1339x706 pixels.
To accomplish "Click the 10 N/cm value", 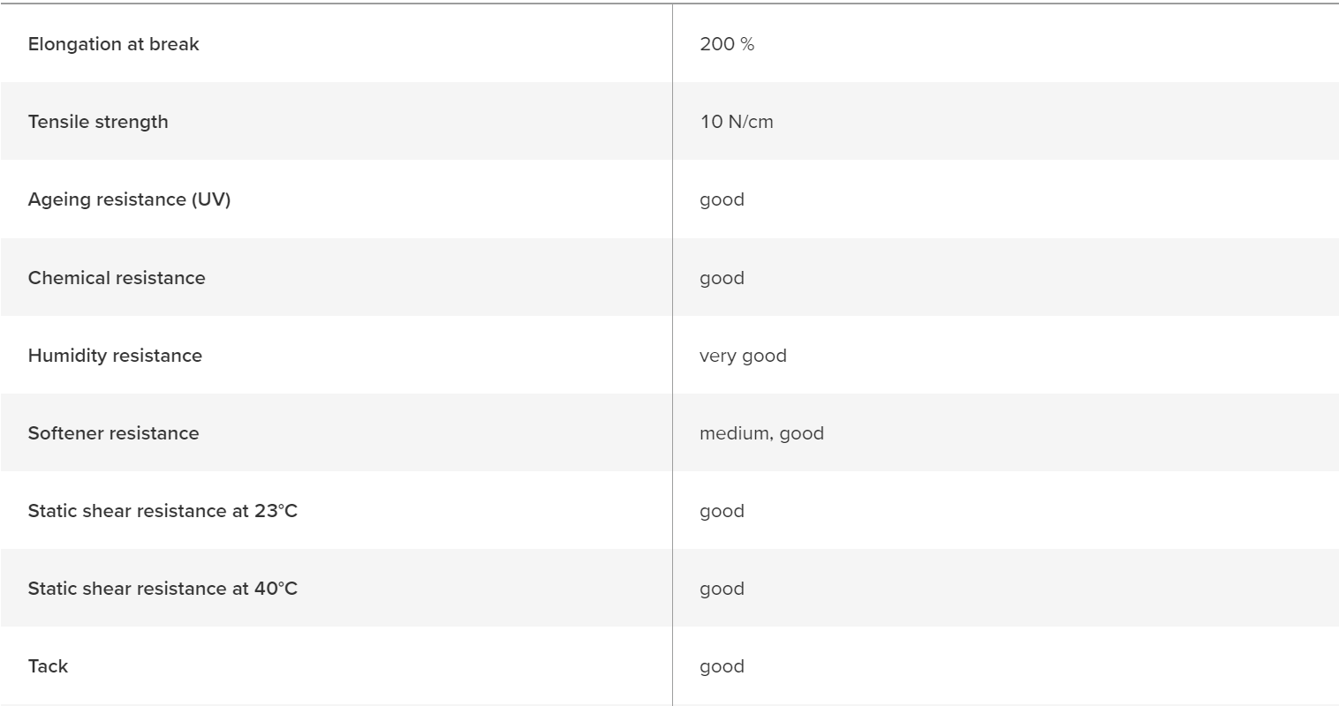I will tap(737, 122).
